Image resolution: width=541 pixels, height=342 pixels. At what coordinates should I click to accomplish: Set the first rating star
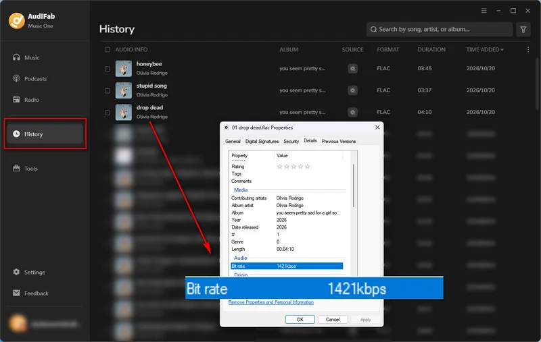click(x=279, y=167)
